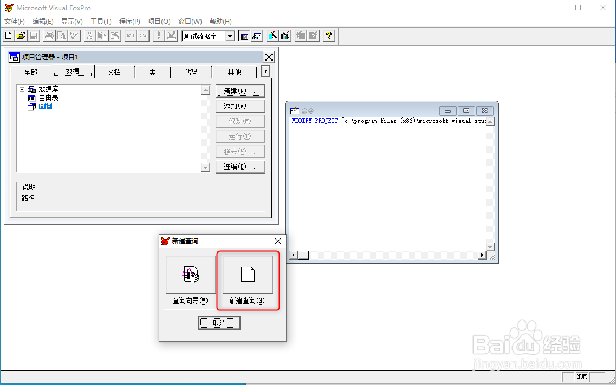Image resolution: width=616 pixels, height=385 pixels.
Task: Open the 显示(V) menu
Action: (x=72, y=22)
